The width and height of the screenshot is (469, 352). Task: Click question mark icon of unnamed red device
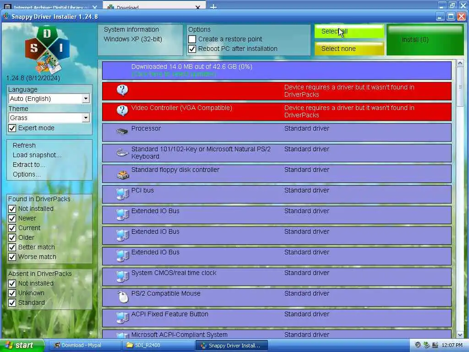(x=122, y=90)
